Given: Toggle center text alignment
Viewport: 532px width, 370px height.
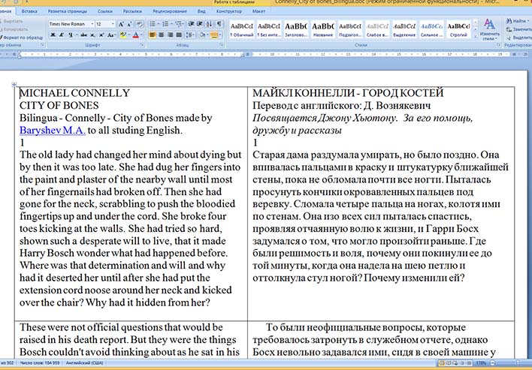Looking at the screenshot, I should (x=161, y=35).
